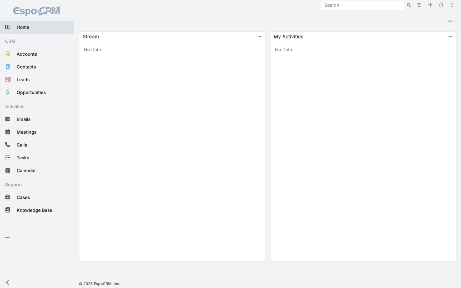Open the Emails section
Viewport: 461px width, 288px height.
click(37, 119)
